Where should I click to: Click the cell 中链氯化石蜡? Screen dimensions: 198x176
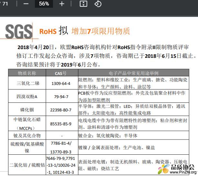pyautogui.click(x=27, y=119)
